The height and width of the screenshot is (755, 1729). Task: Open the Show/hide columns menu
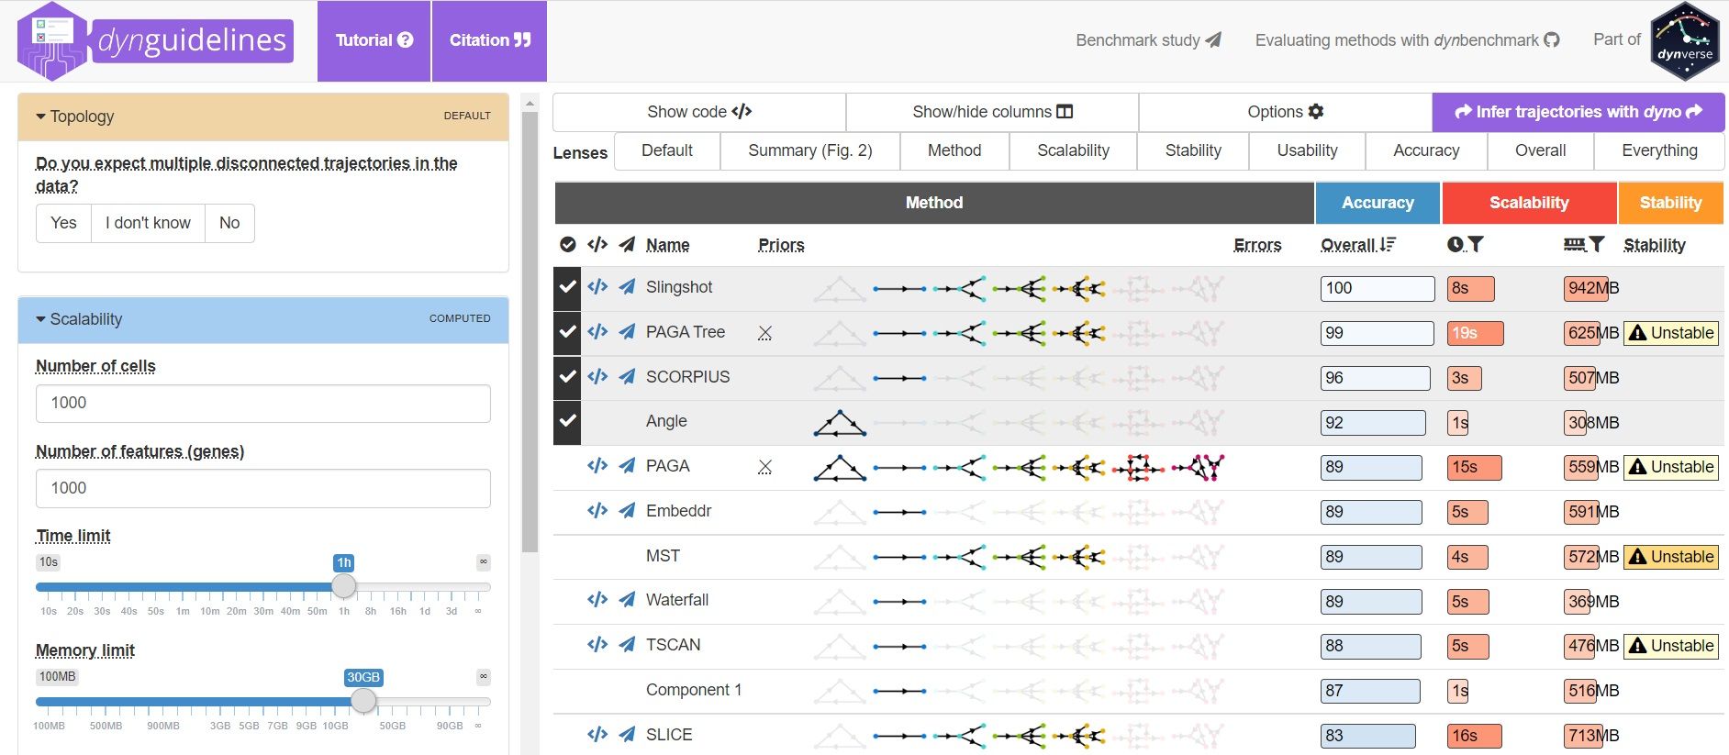[992, 112]
